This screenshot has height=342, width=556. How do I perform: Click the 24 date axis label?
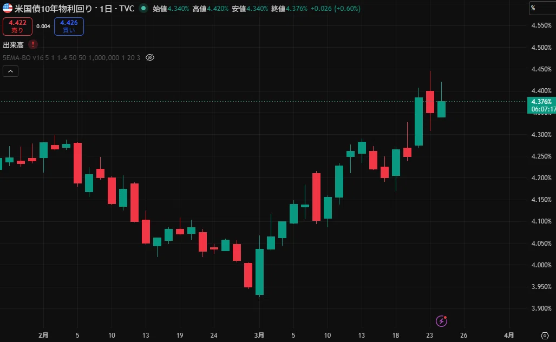[214, 336]
